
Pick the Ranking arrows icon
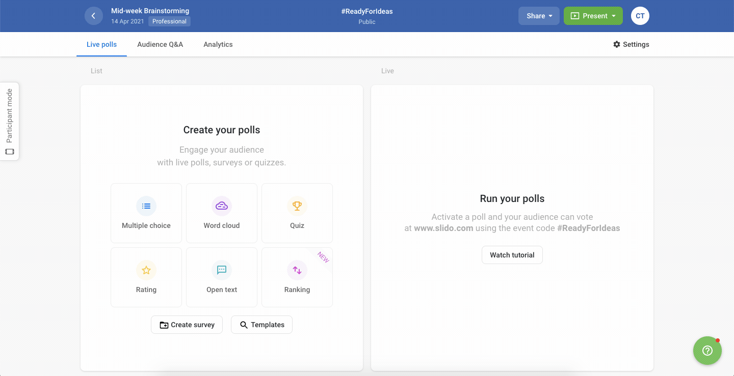297,270
